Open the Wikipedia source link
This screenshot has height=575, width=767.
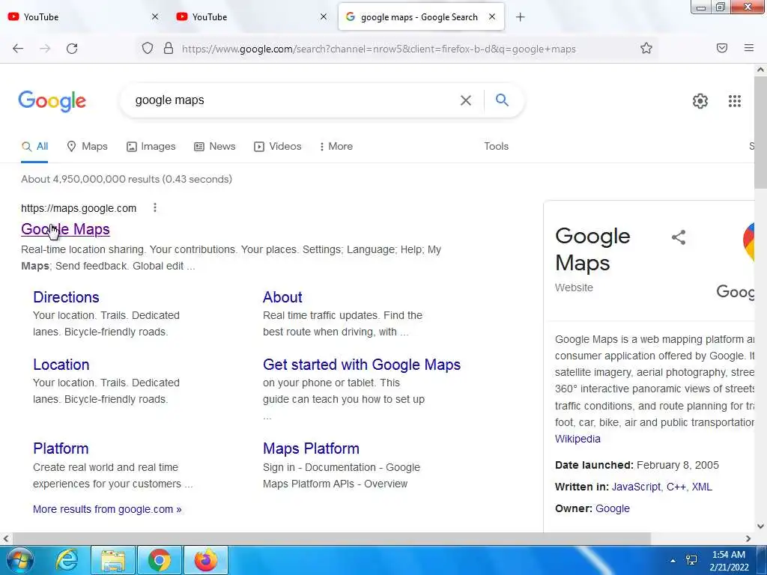pos(577,439)
